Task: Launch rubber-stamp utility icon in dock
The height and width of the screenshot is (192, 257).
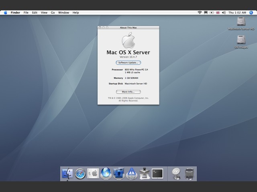Action: pos(145,173)
